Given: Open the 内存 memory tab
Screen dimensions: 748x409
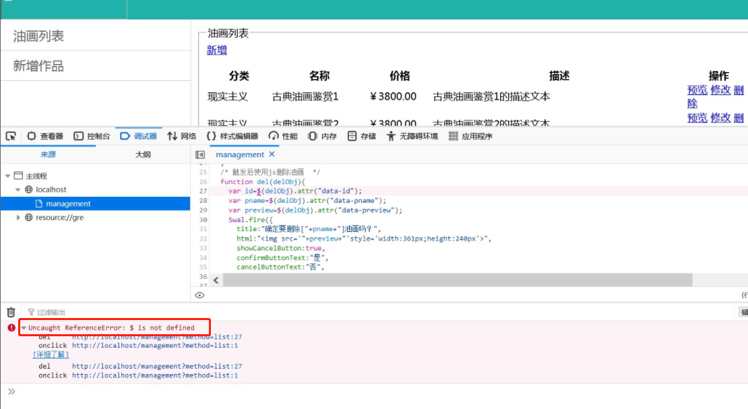Looking at the screenshot, I should [x=323, y=136].
